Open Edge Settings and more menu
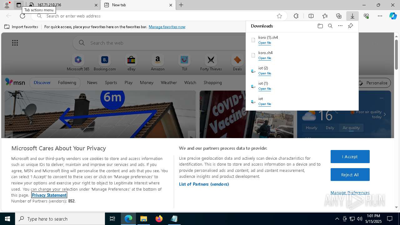This screenshot has width=400, height=225. click(380, 16)
